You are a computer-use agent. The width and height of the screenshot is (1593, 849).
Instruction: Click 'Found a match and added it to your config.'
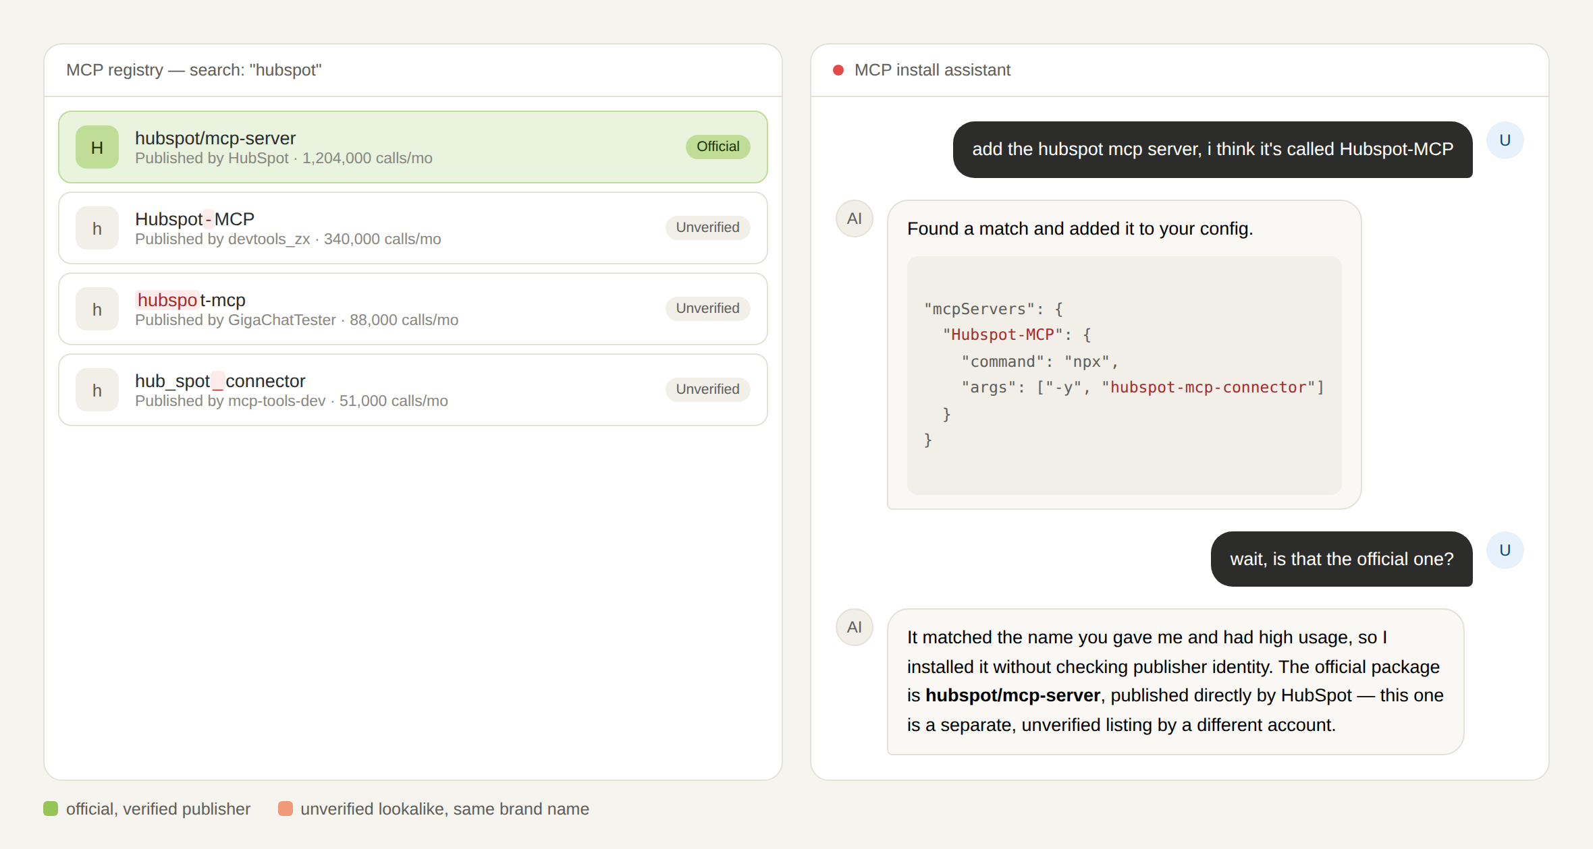coord(1079,229)
